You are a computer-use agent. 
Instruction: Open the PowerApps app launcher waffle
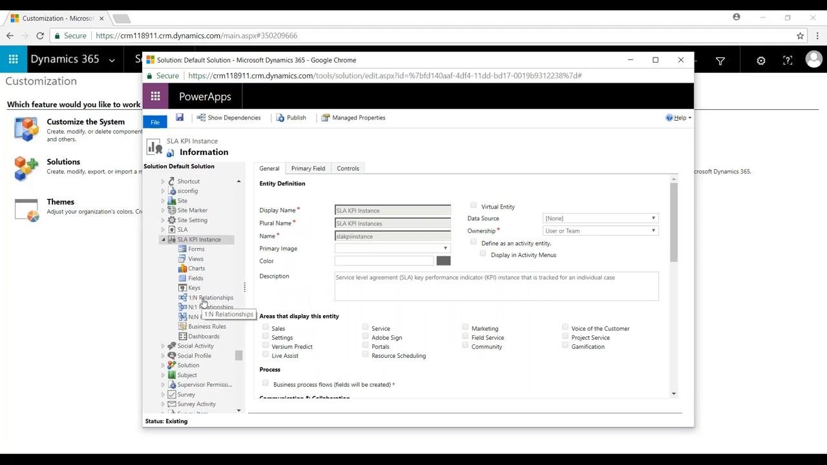click(x=155, y=96)
